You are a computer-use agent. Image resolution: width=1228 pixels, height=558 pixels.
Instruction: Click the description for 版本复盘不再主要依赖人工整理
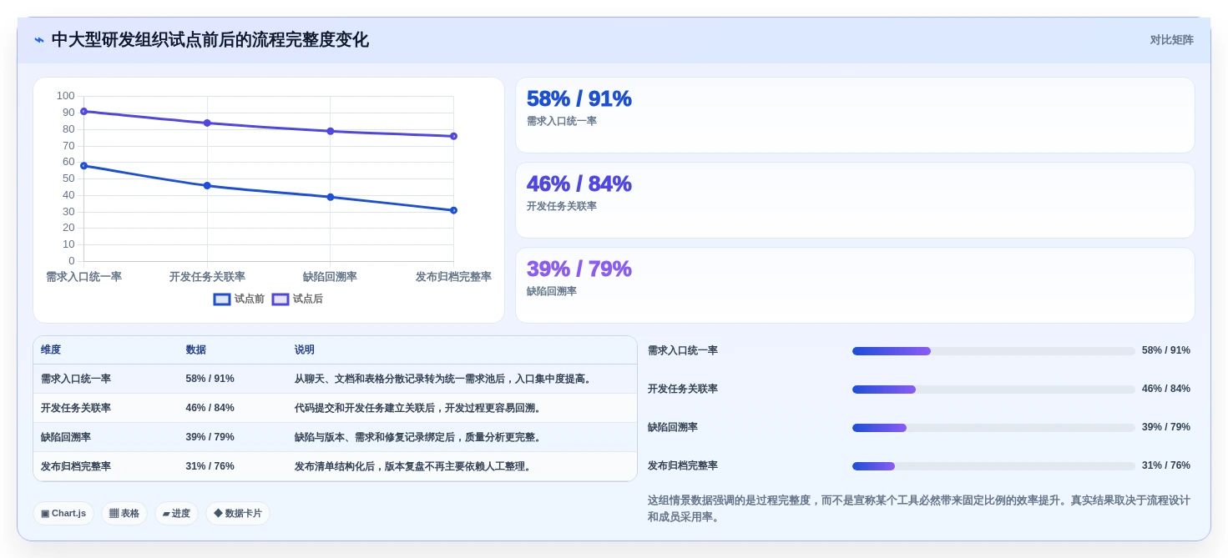click(413, 466)
